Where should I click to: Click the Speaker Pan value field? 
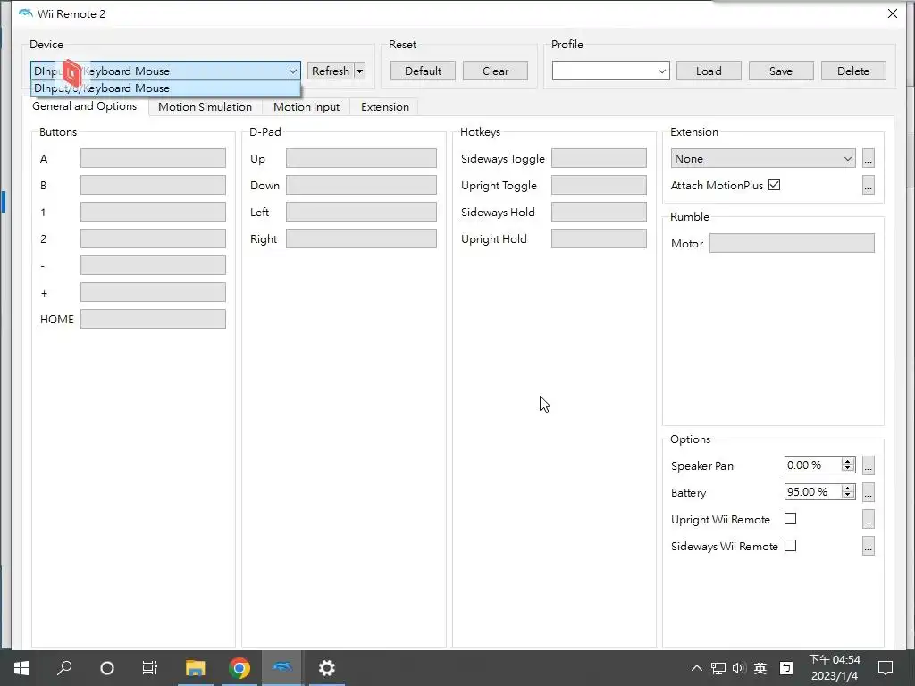pyautogui.click(x=813, y=464)
